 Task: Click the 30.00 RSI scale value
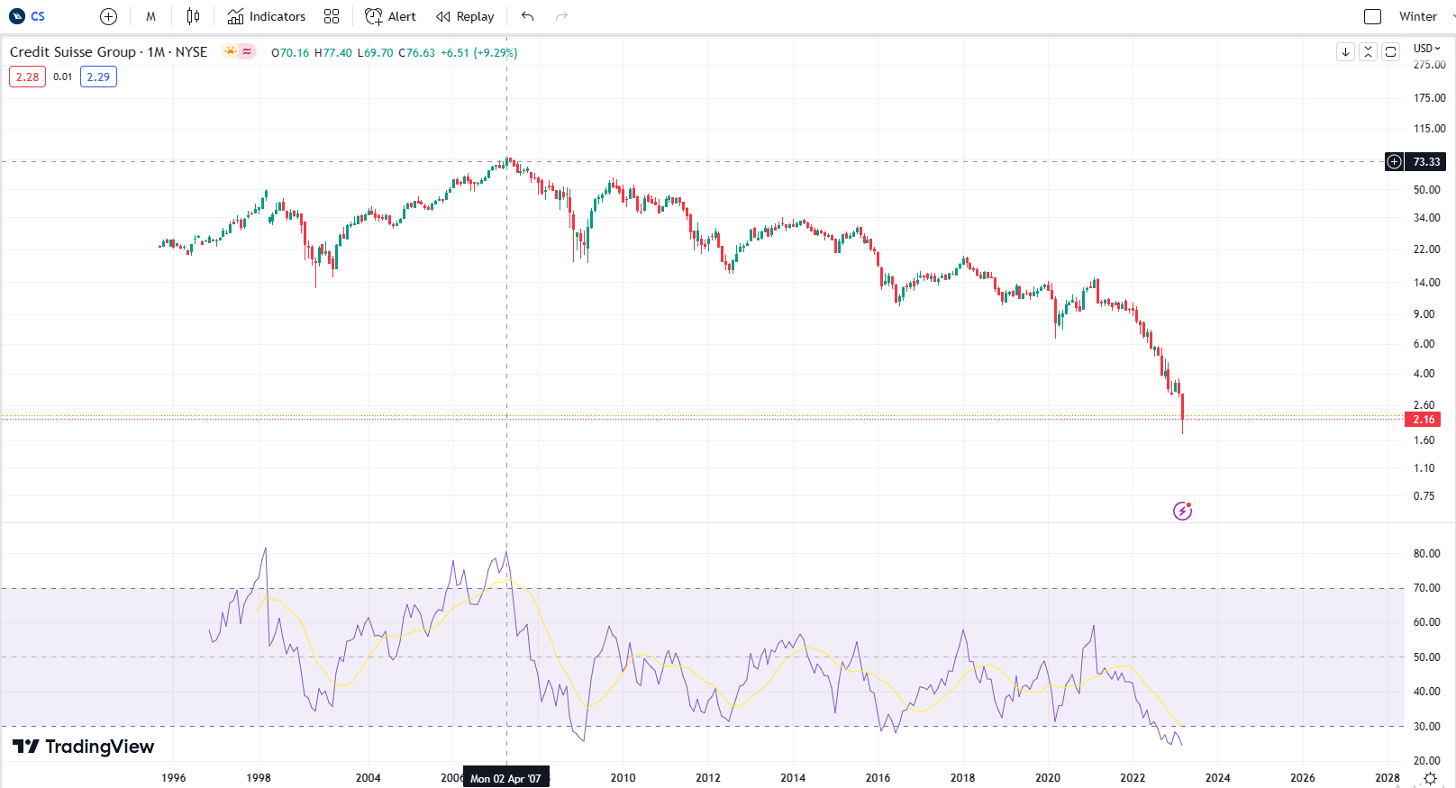[x=1426, y=727]
